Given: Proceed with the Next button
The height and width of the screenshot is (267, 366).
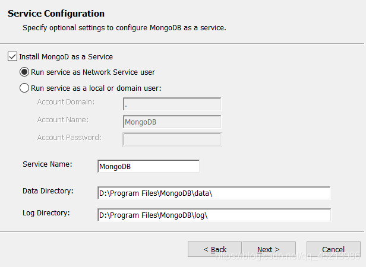Looking at the screenshot, I should [x=269, y=249].
